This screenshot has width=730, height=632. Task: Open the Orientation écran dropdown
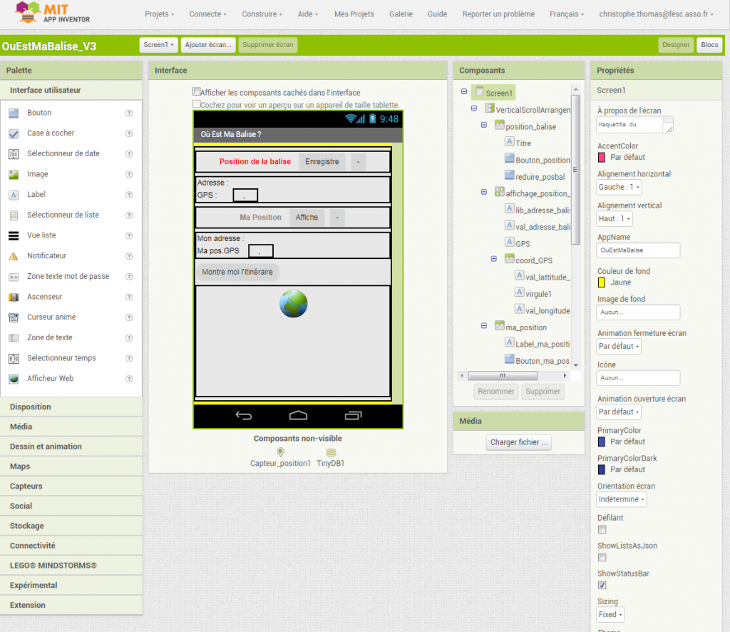[622, 500]
